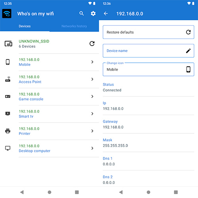Image resolution: width=198 pixels, height=198 pixels.
Task: Open the Desktop computer device entry
Action: click(49, 148)
